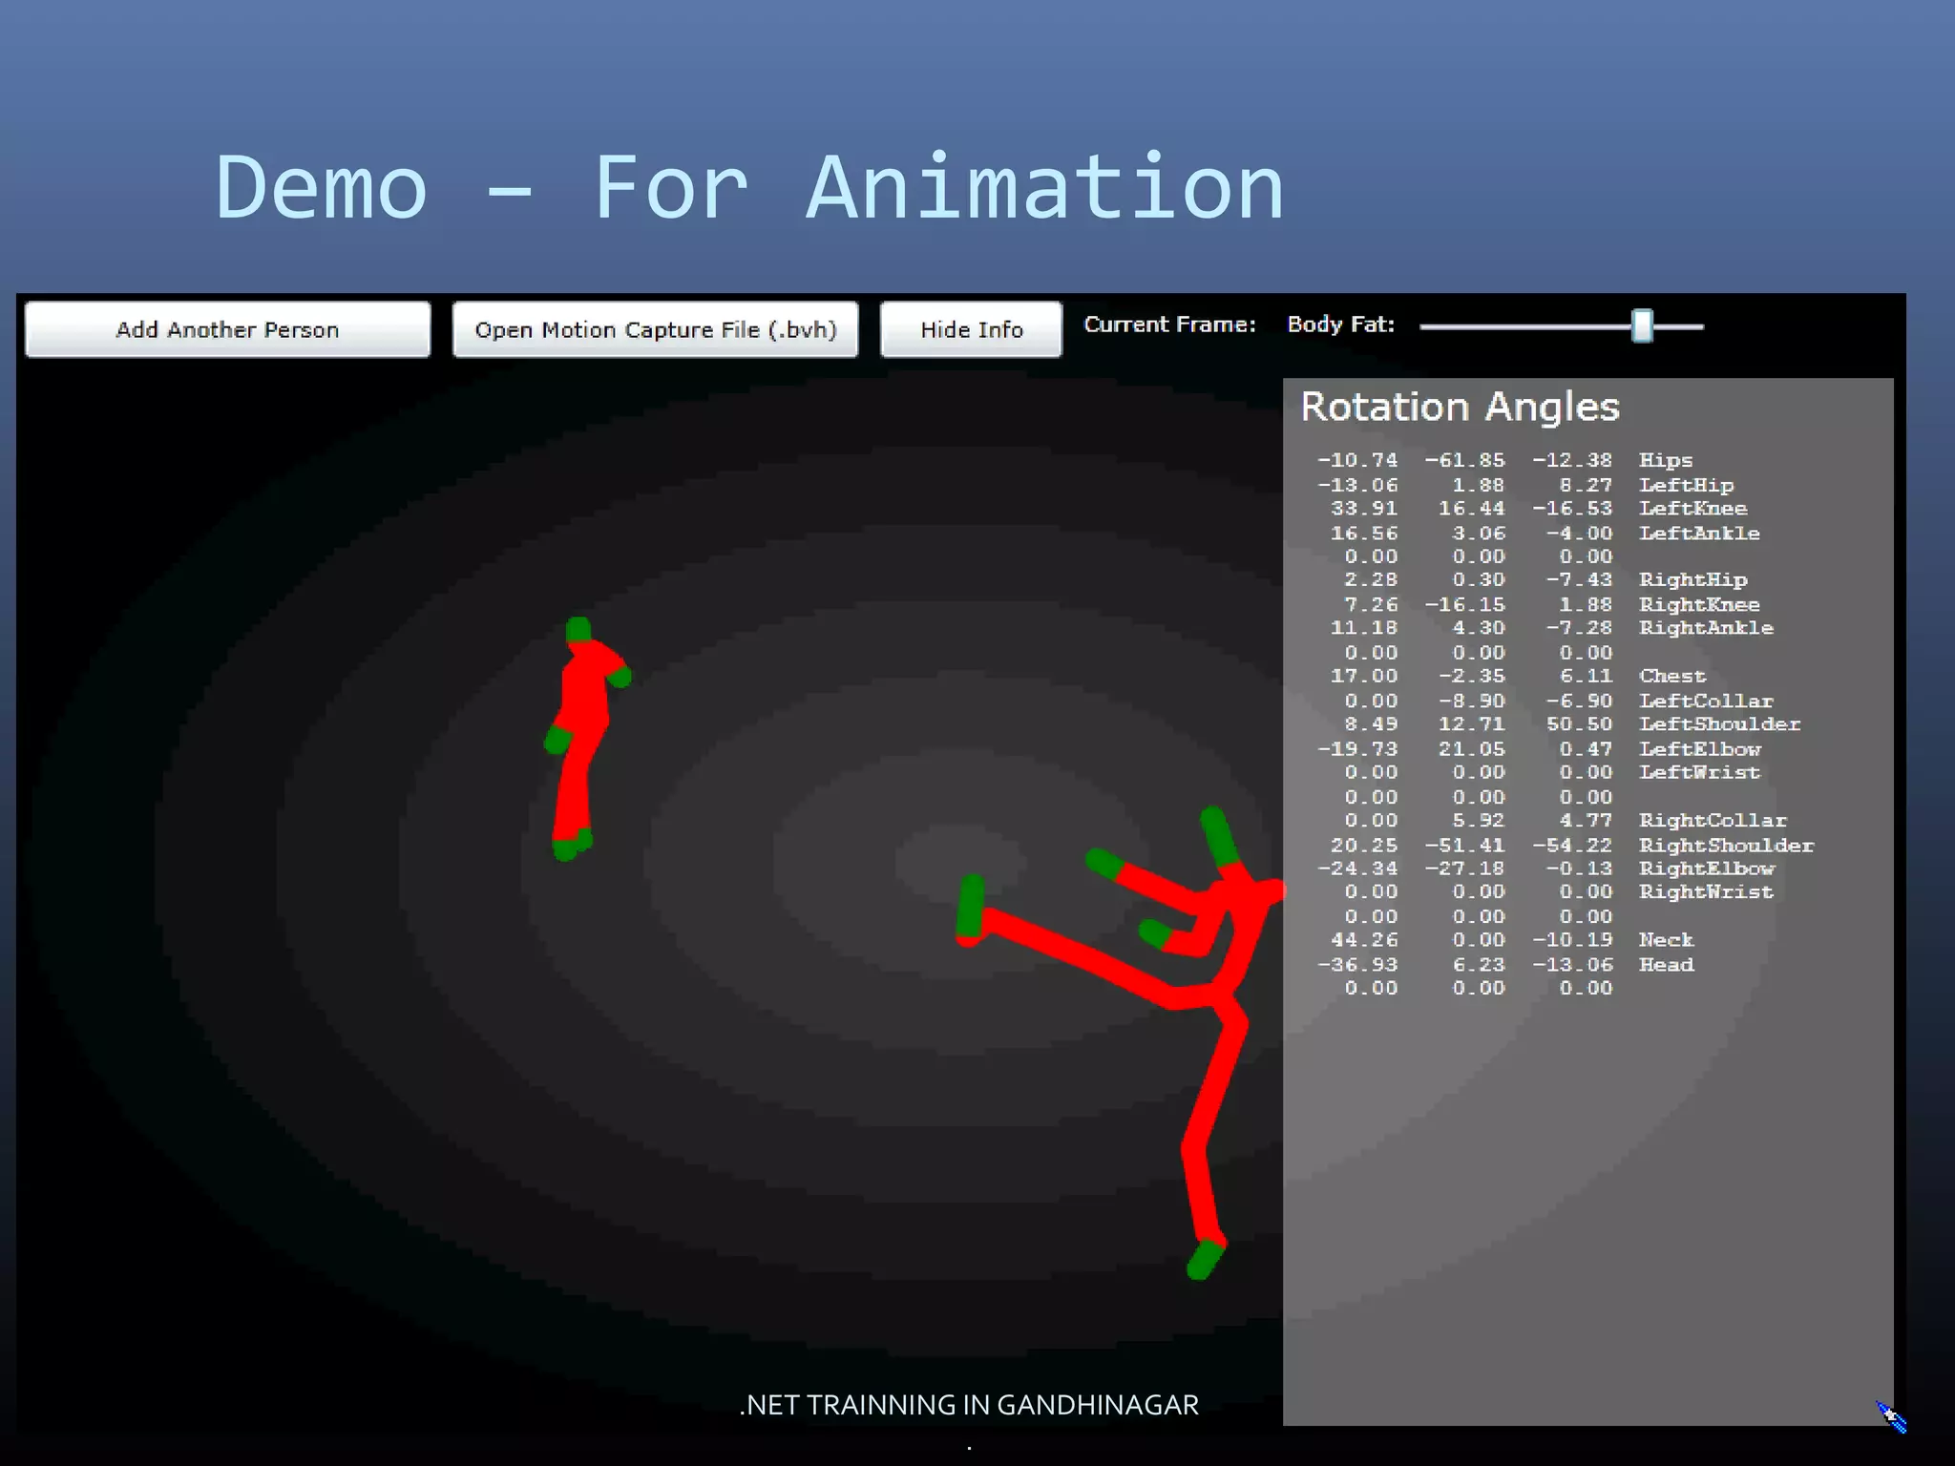Screen dimensions: 1955x1466
Task: Select the RightCollar row label
Action: [1713, 821]
